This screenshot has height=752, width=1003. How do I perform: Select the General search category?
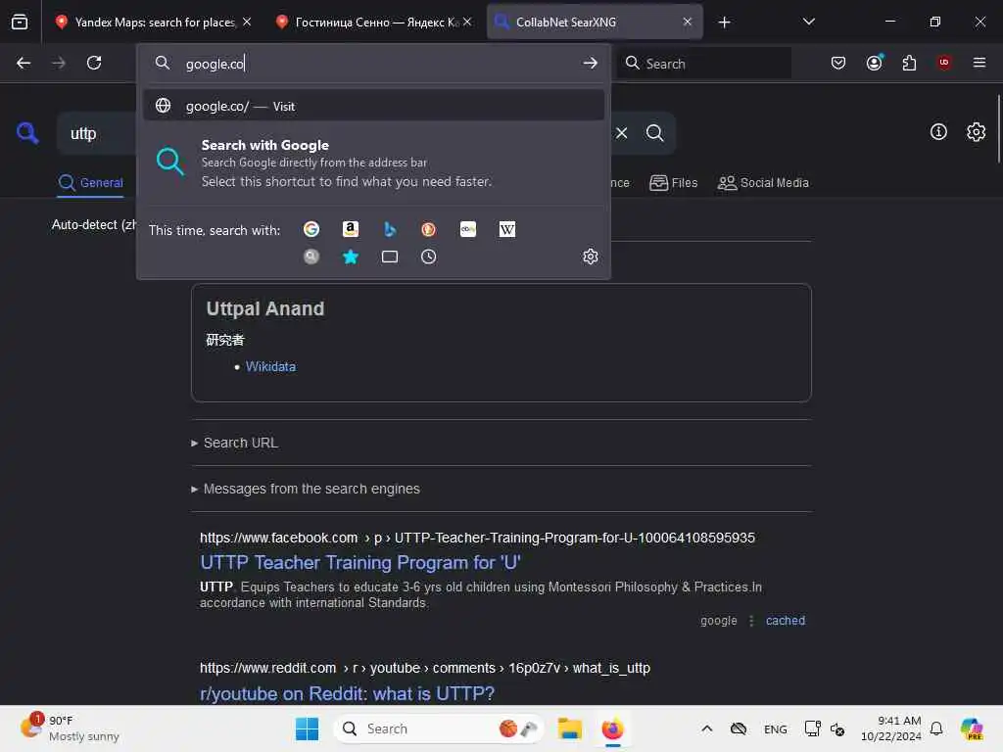[x=90, y=183]
